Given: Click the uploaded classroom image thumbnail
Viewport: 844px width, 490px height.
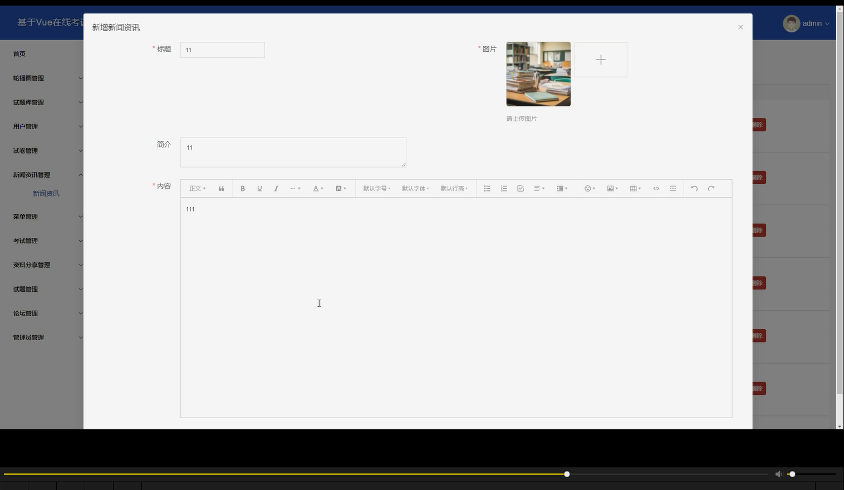Looking at the screenshot, I should click(538, 74).
